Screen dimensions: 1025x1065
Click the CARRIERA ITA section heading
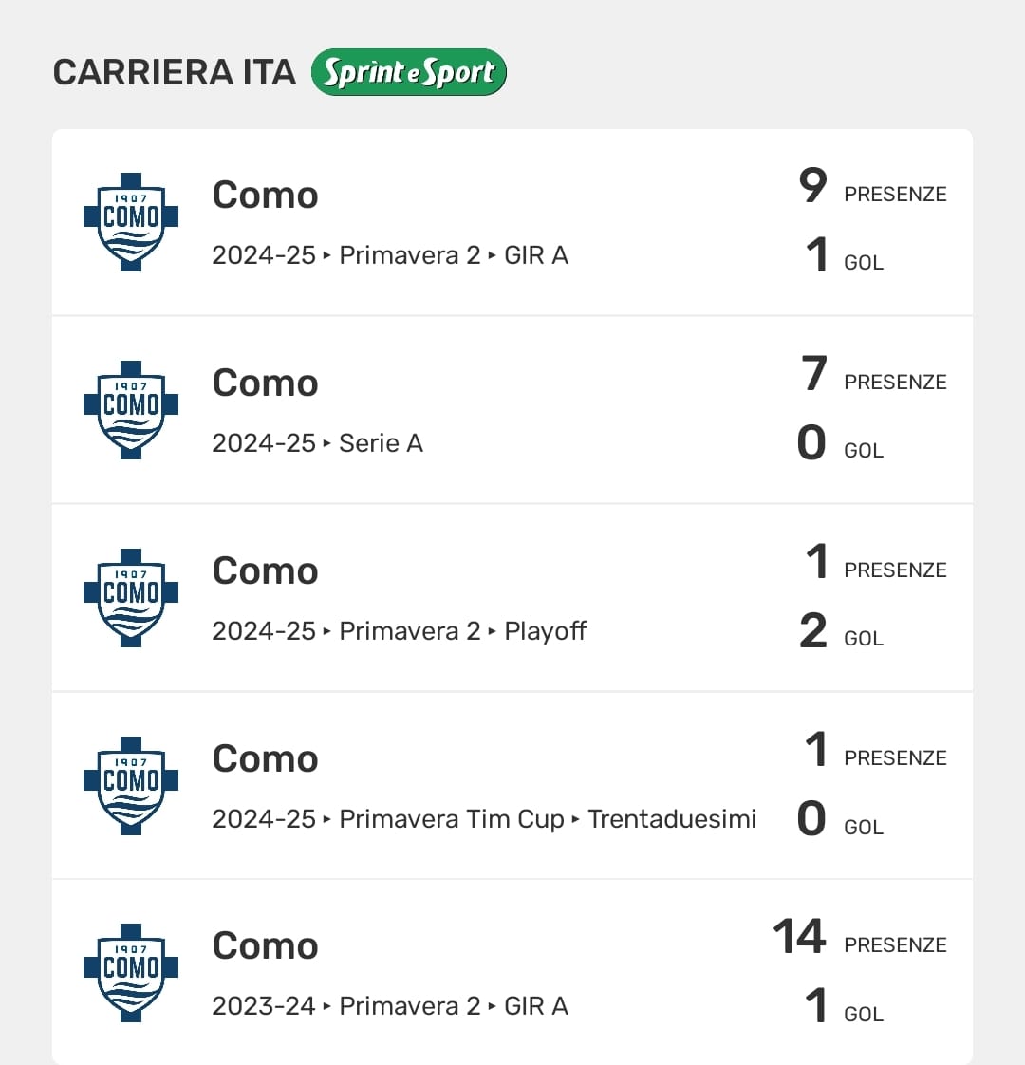point(175,73)
